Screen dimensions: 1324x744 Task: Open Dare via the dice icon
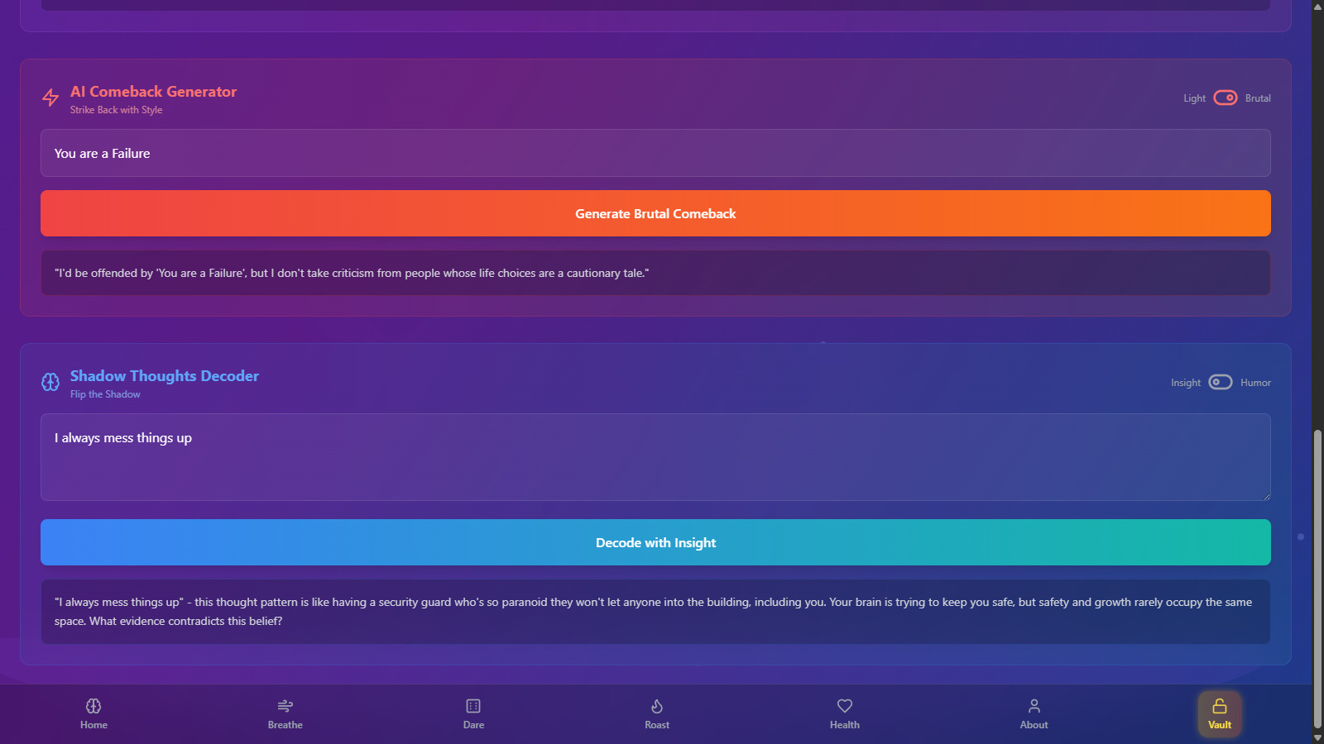click(x=473, y=706)
